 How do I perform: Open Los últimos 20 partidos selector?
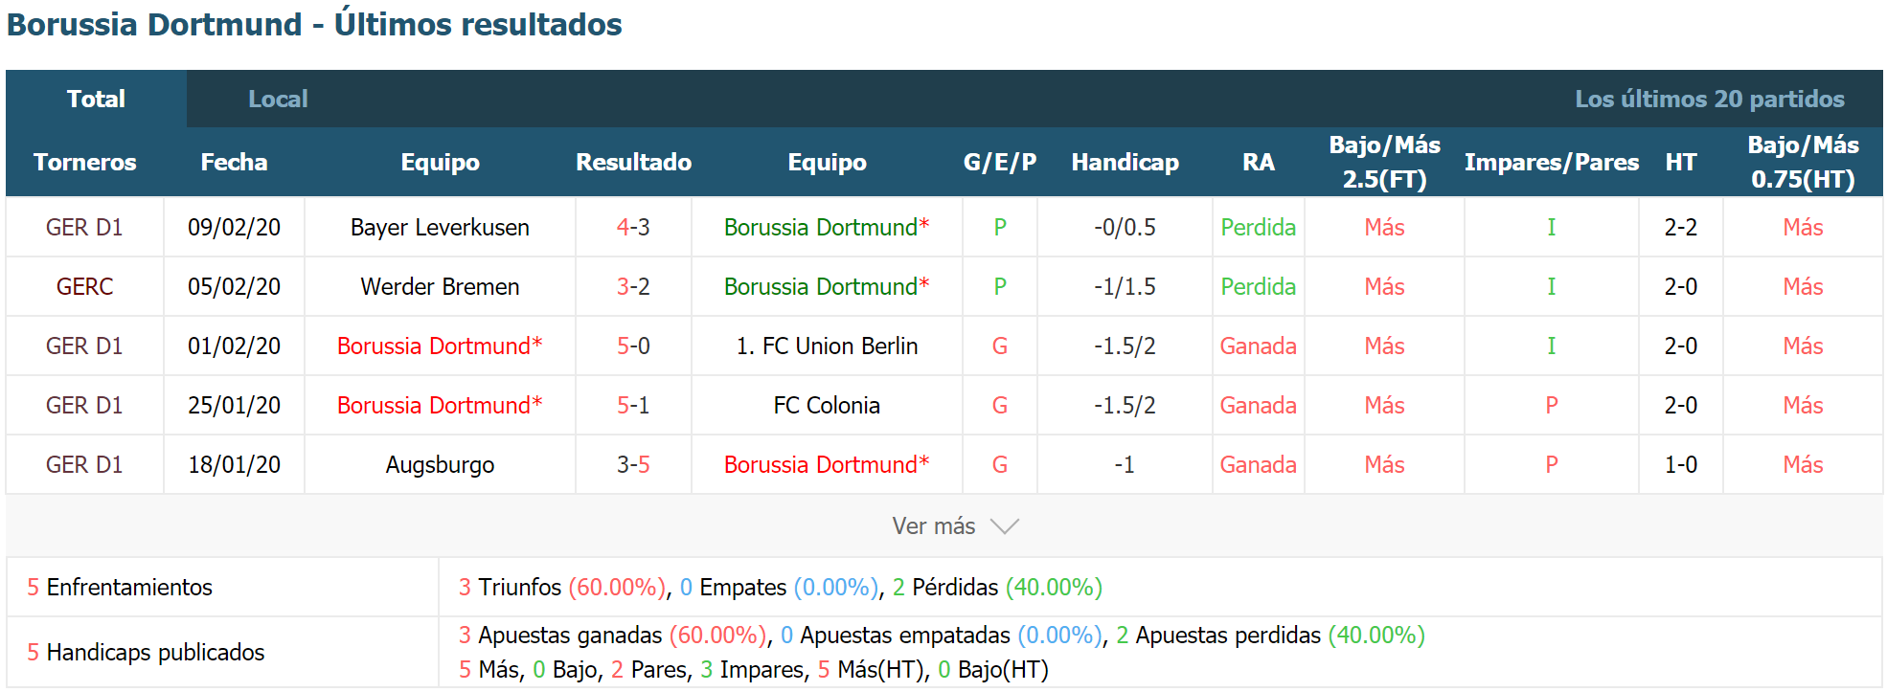[1710, 99]
